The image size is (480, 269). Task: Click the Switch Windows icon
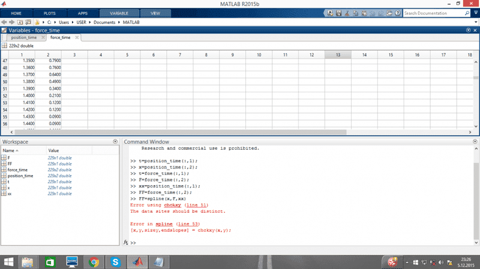389,13
